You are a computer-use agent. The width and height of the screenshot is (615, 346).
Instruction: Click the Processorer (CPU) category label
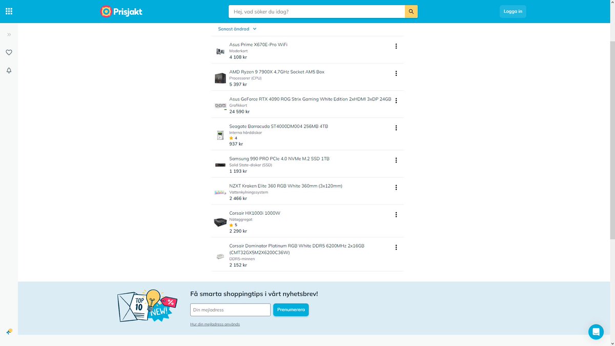(245, 78)
